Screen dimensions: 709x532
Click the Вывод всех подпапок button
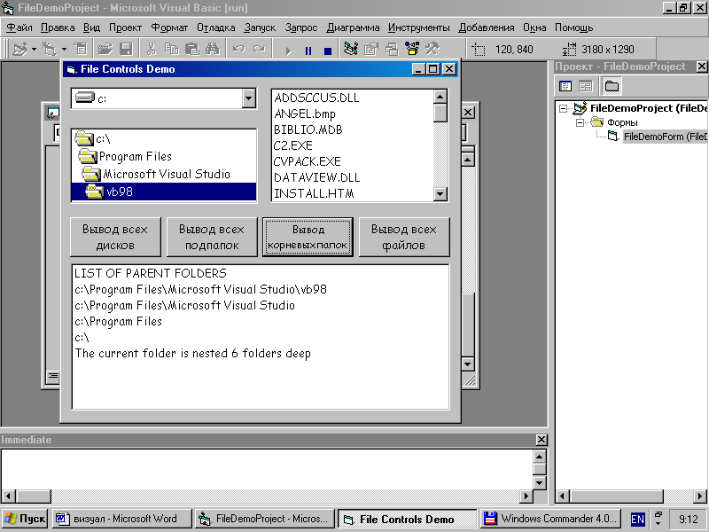pyautogui.click(x=212, y=237)
